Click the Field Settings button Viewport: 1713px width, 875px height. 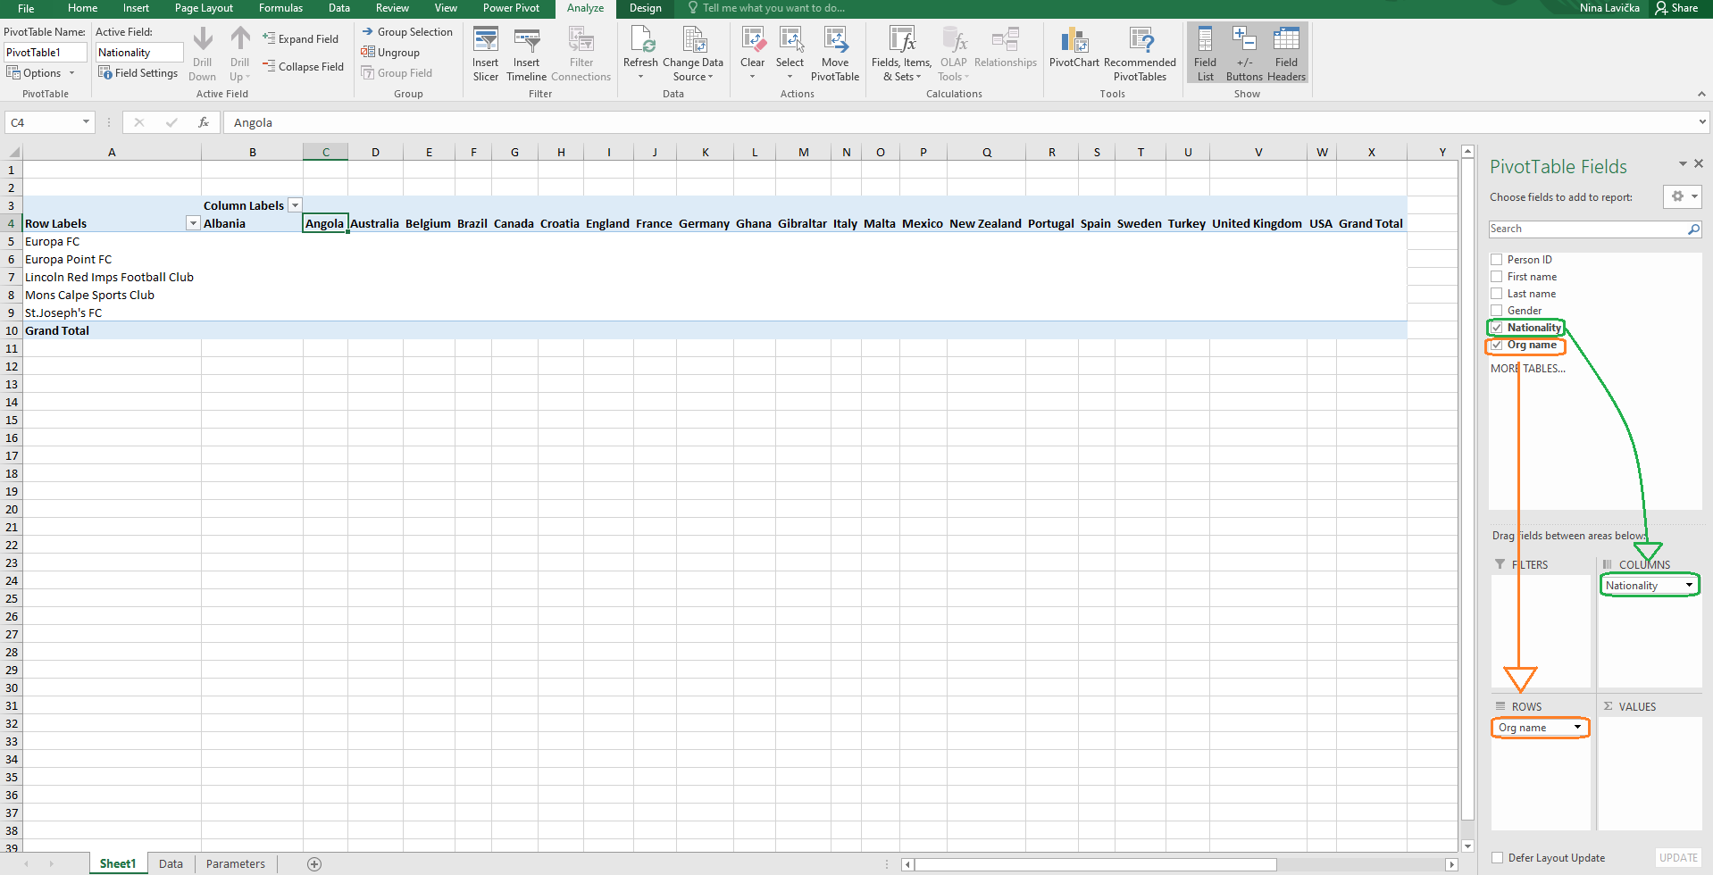pos(138,73)
